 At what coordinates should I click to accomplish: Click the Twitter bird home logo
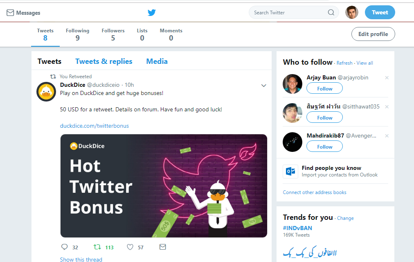click(x=152, y=13)
